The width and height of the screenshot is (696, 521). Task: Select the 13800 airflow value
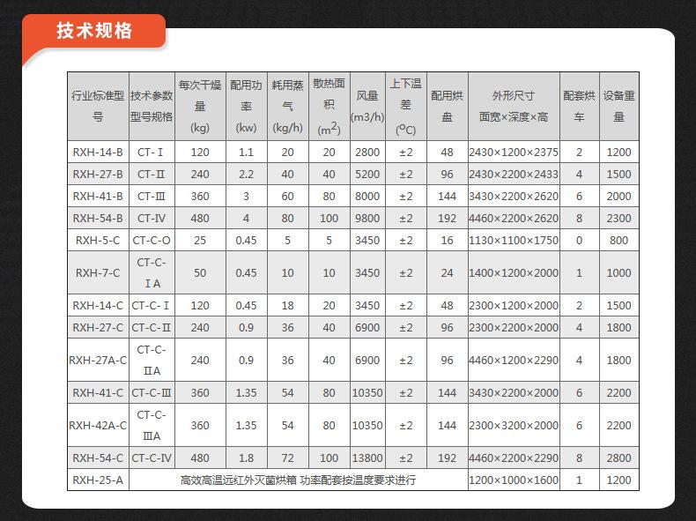[367, 458]
